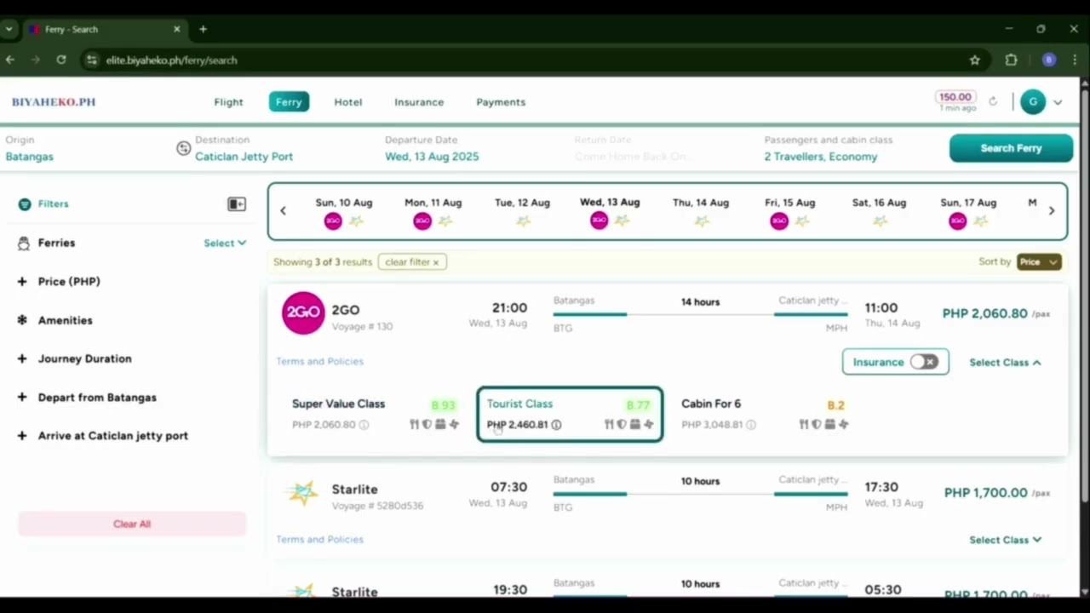The width and height of the screenshot is (1090, 613).
Task: Click the 2GO icon under Sun, 10 Aug
Action: (333, 221)
